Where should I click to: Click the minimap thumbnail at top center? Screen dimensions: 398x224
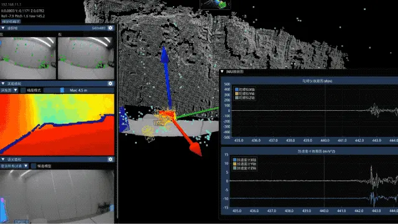pos(216,4)
